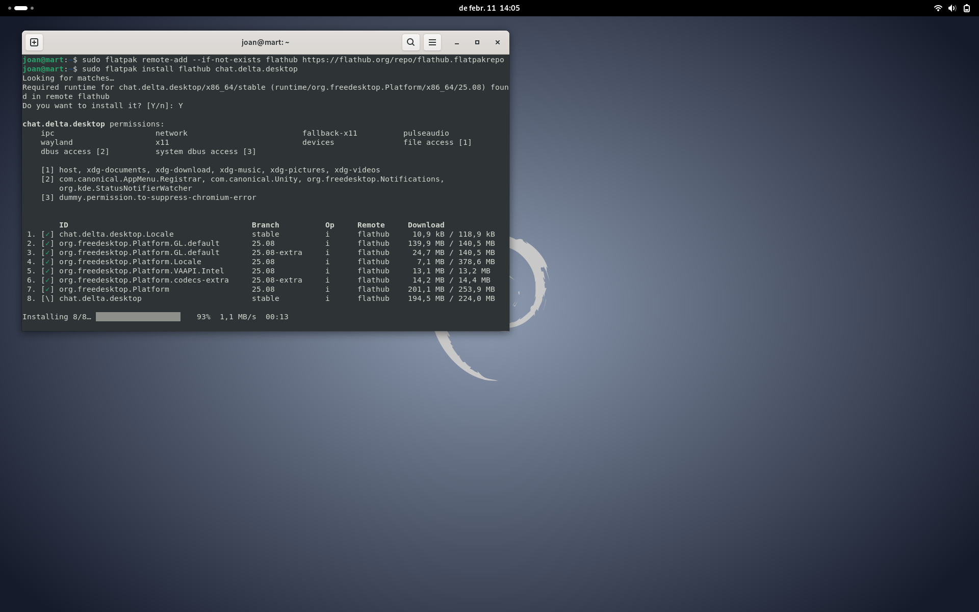Click the Wi-Fi icon in the top bar

pos(938,8)
